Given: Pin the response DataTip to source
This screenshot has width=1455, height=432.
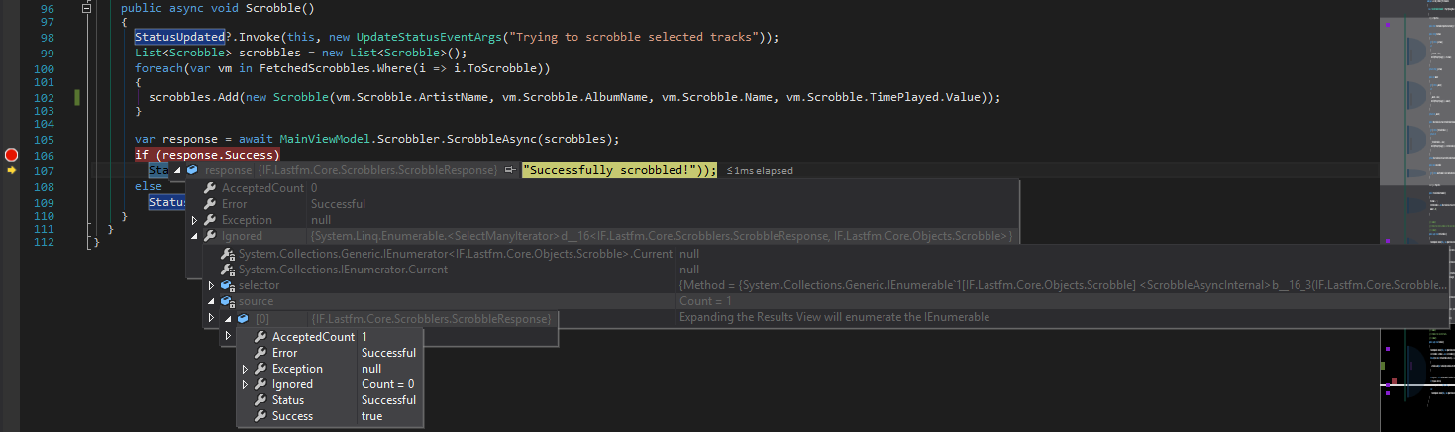Looking at the screenshot, I should click(x=509, y=170).
